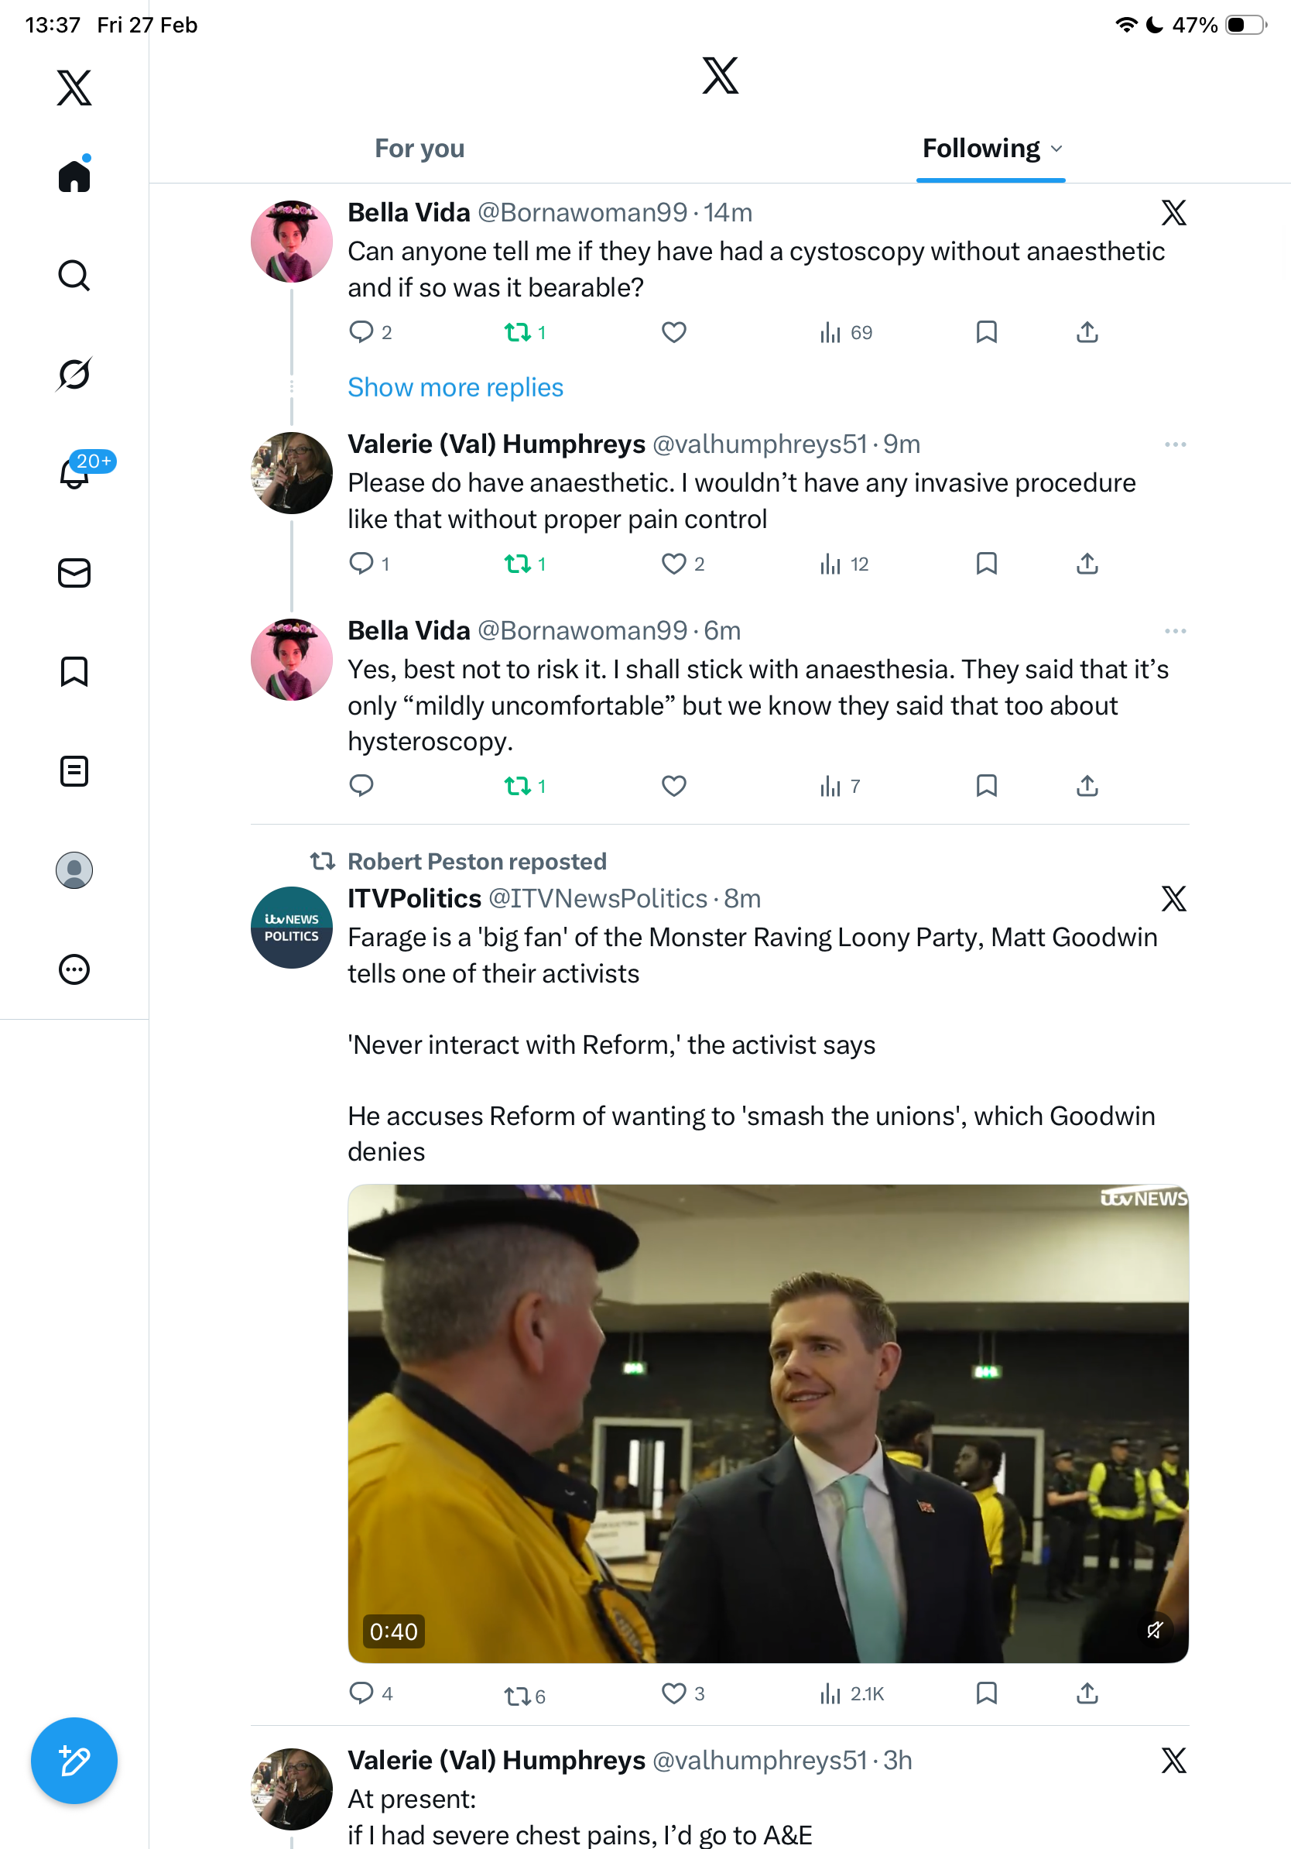Like Bella Vida's cystoscopy post
1291x1849 pixels.
[x=673, y=332]
